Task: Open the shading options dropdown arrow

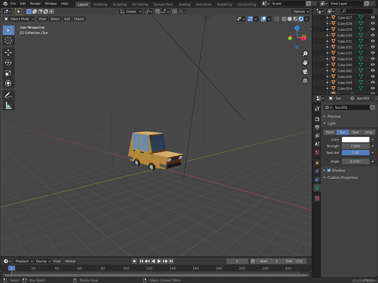Action: (307, 19)
